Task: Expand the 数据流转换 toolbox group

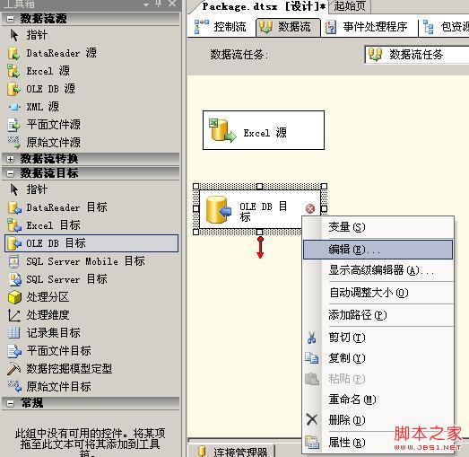Action: tap(10, 159)
